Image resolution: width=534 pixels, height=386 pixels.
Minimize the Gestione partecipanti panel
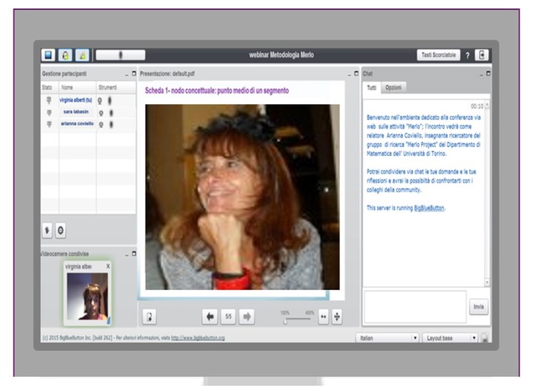click(127, 74)
